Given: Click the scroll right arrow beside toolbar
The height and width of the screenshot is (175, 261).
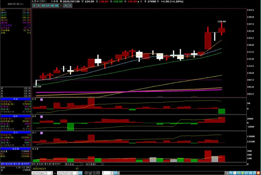Looking at the screenshot, I should (x=227, y=173).
